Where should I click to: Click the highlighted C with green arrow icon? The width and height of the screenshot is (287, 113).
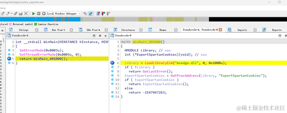click(x=91, y=14)
